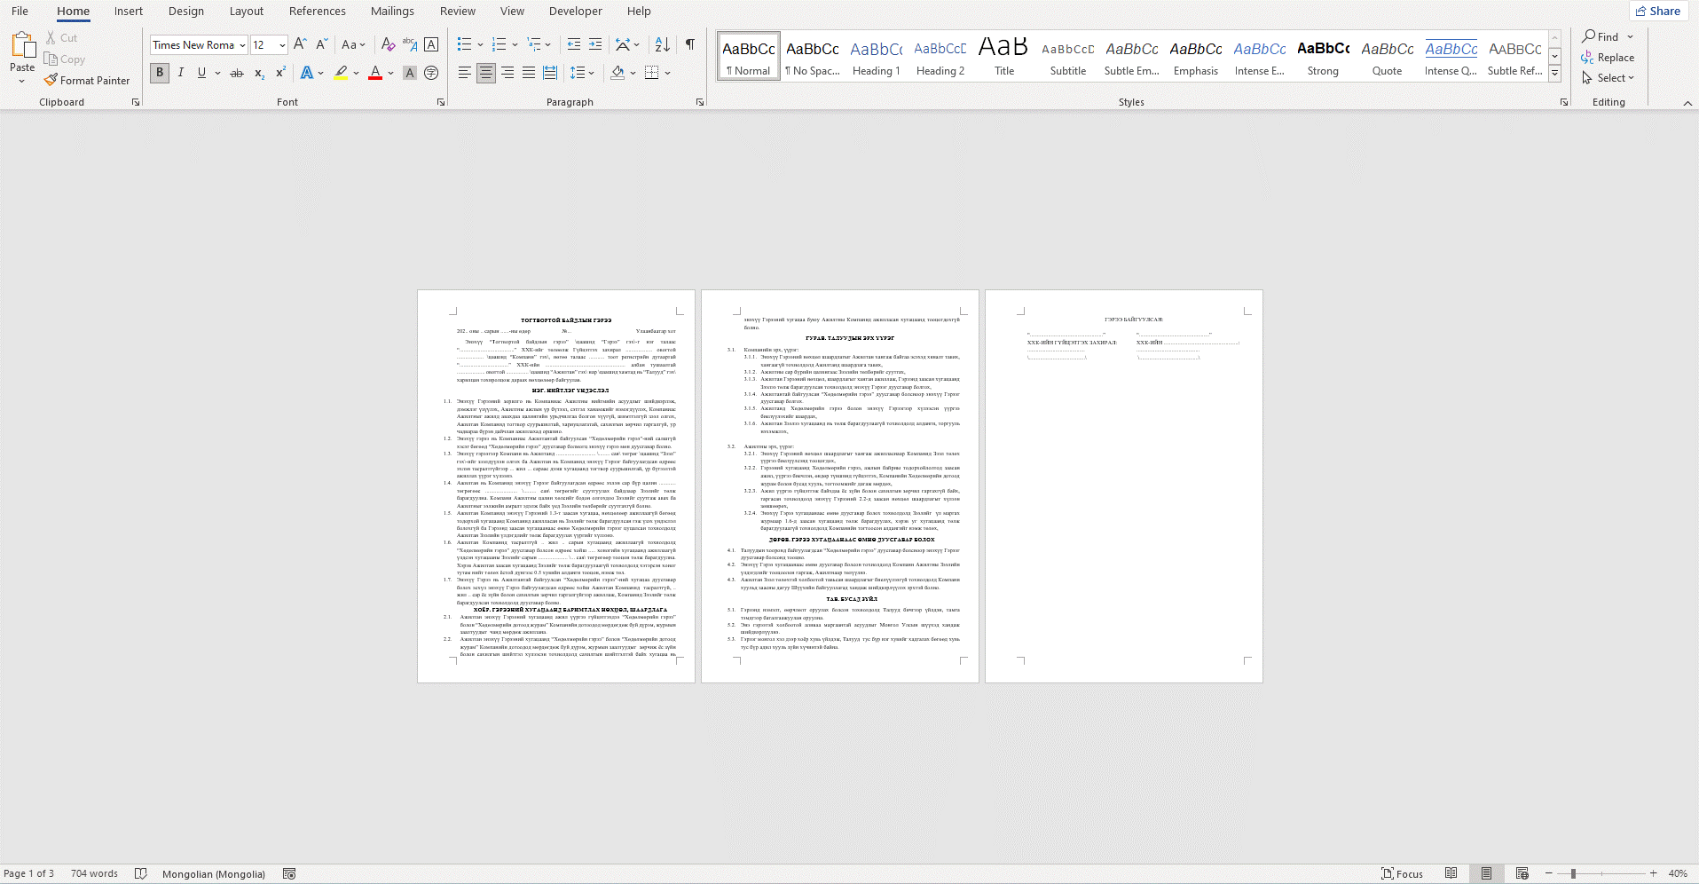Viewport: 1699px width, 884px height.
Task: Toggle Subscript formatting
Action: 259,73
